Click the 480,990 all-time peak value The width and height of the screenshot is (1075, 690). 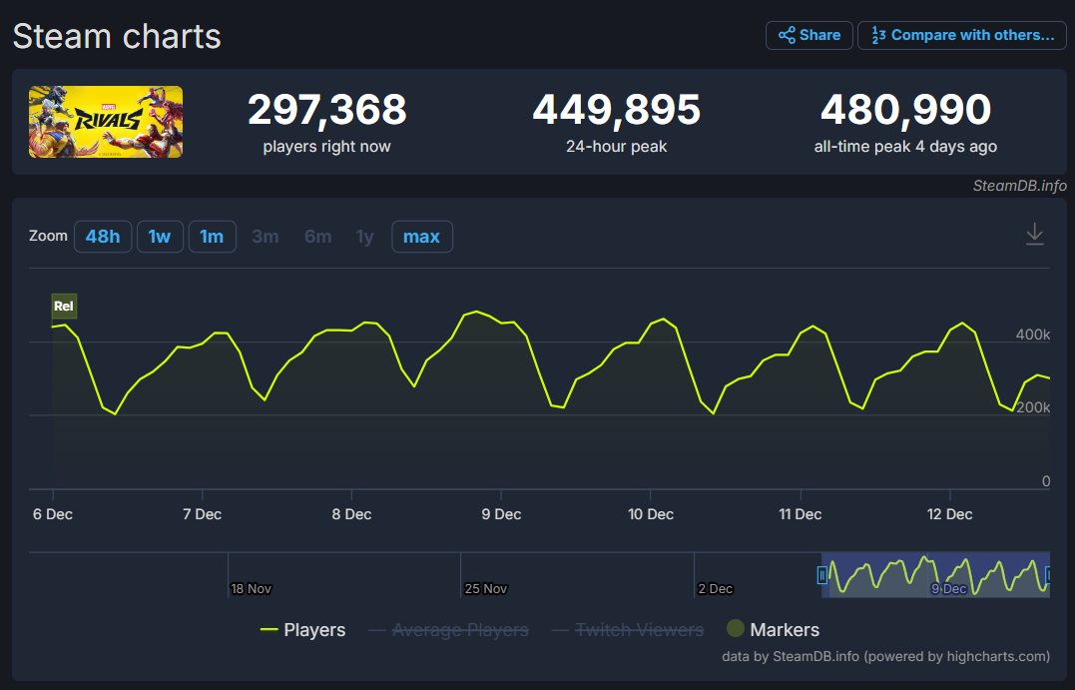[905, 110]
